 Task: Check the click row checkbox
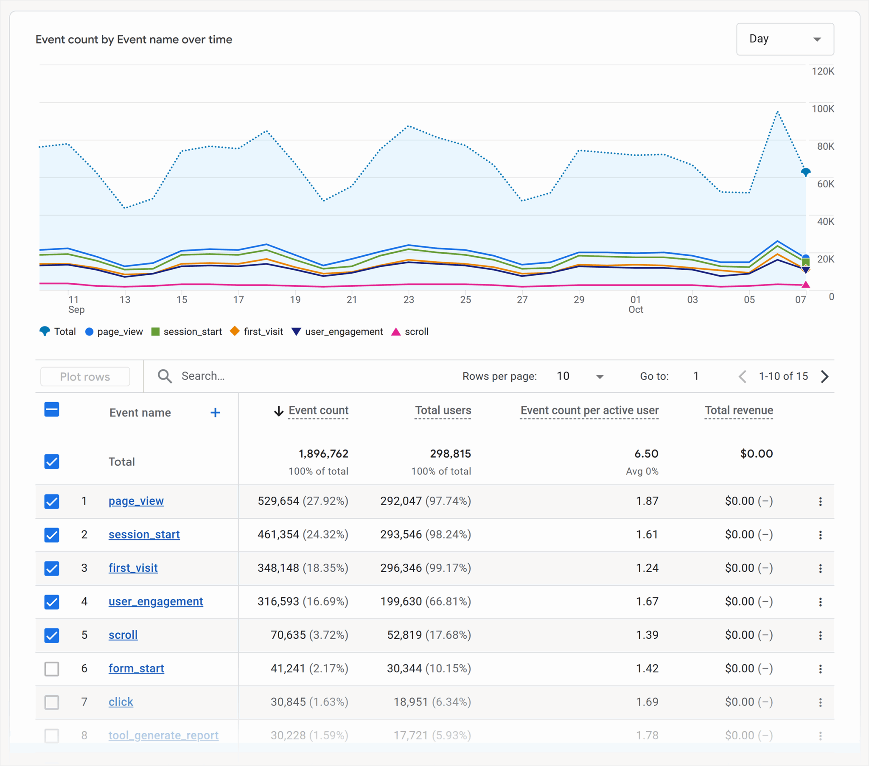[x=52, y=703]
